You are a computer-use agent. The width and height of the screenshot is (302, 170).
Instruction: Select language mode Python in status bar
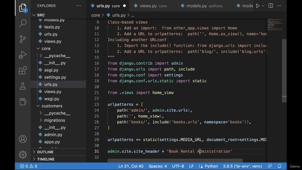(209, 166)
